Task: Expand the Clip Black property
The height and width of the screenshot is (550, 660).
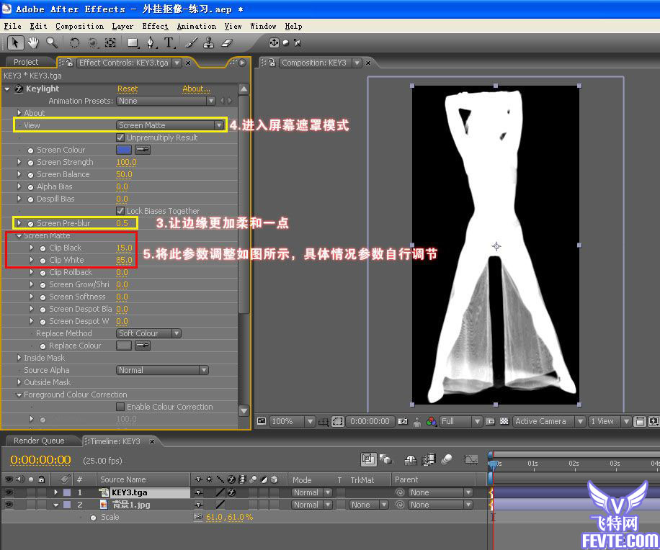Action: click(32, 248)
